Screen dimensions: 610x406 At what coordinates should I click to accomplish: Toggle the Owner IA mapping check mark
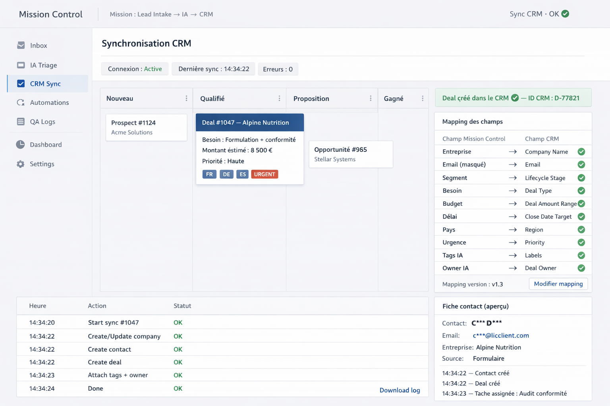point(581,268)
